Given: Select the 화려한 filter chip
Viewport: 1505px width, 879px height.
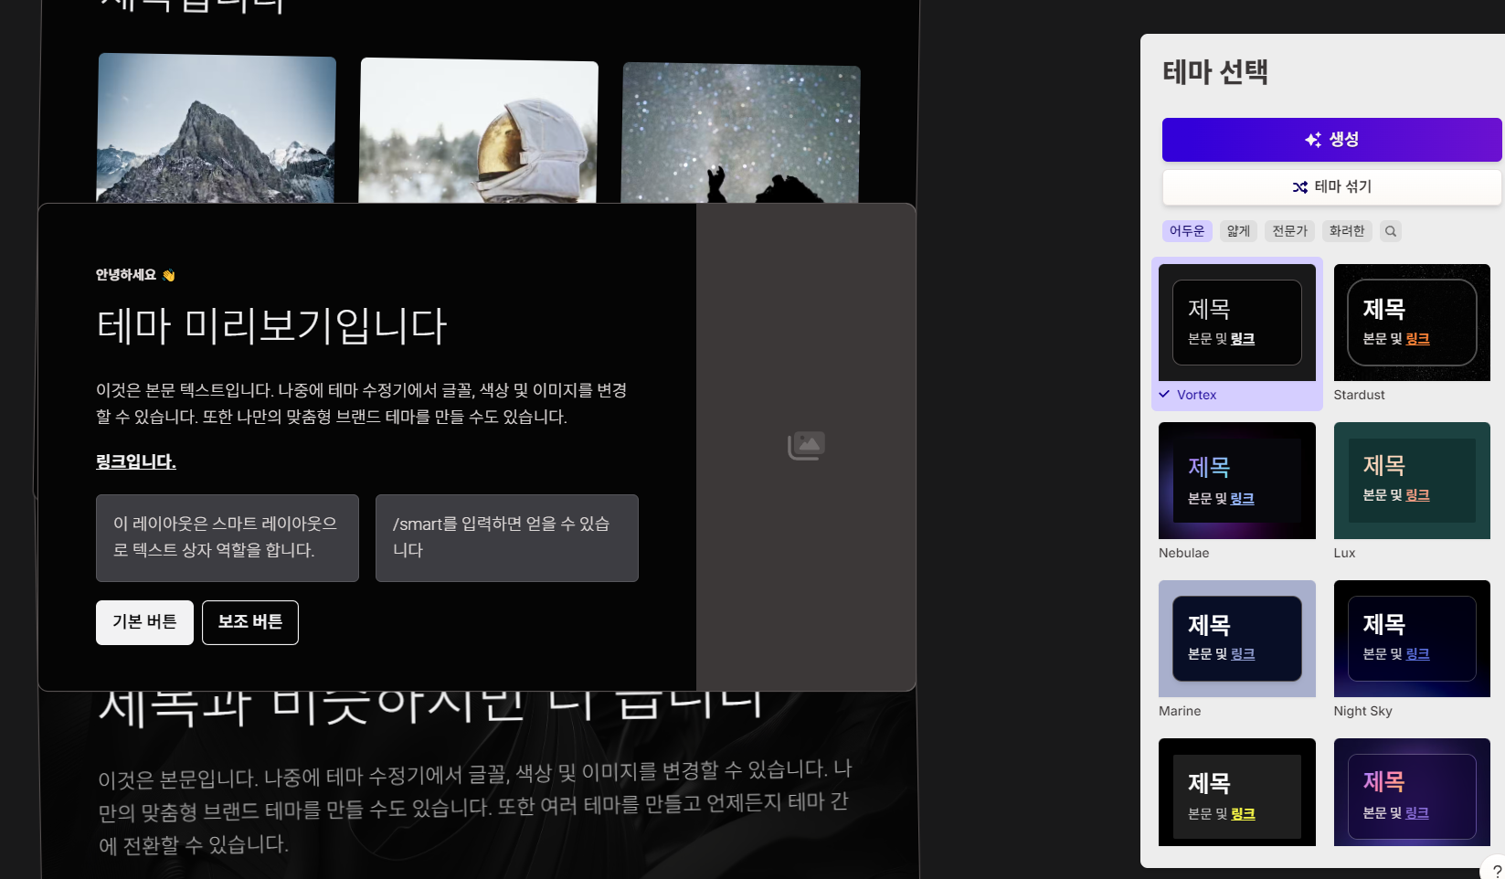Looking at the screenshot, I should 1347,231.
